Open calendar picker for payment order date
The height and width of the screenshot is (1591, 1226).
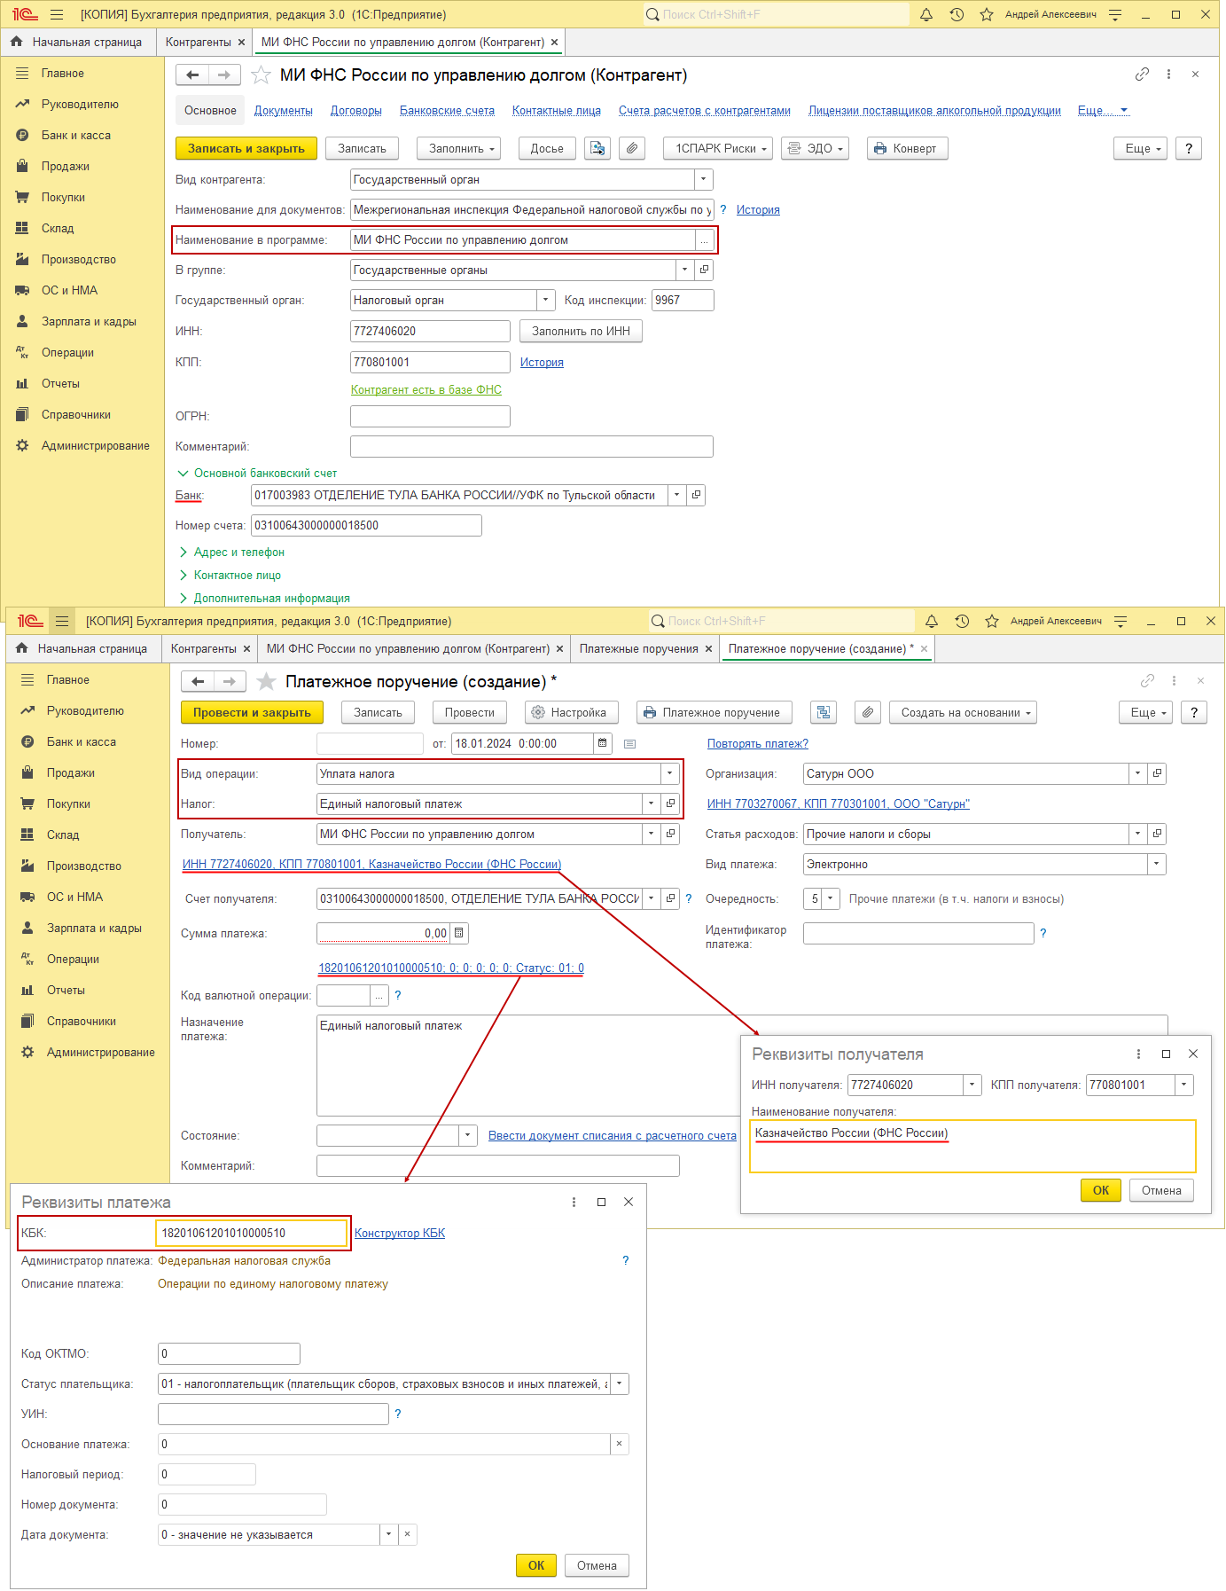(x=603, y=744)
